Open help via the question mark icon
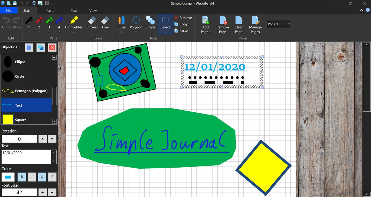The image size is (371, 197). pyautogui.click(x=368, y=10)
